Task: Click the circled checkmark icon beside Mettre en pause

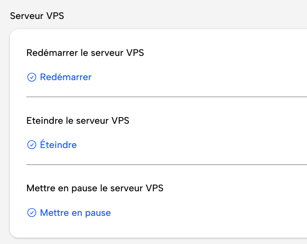Action: click(32, 213)
